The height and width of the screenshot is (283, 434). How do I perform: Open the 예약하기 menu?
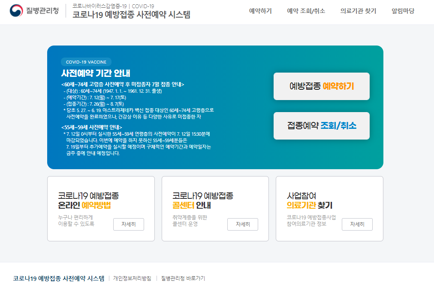coord(260,11)
